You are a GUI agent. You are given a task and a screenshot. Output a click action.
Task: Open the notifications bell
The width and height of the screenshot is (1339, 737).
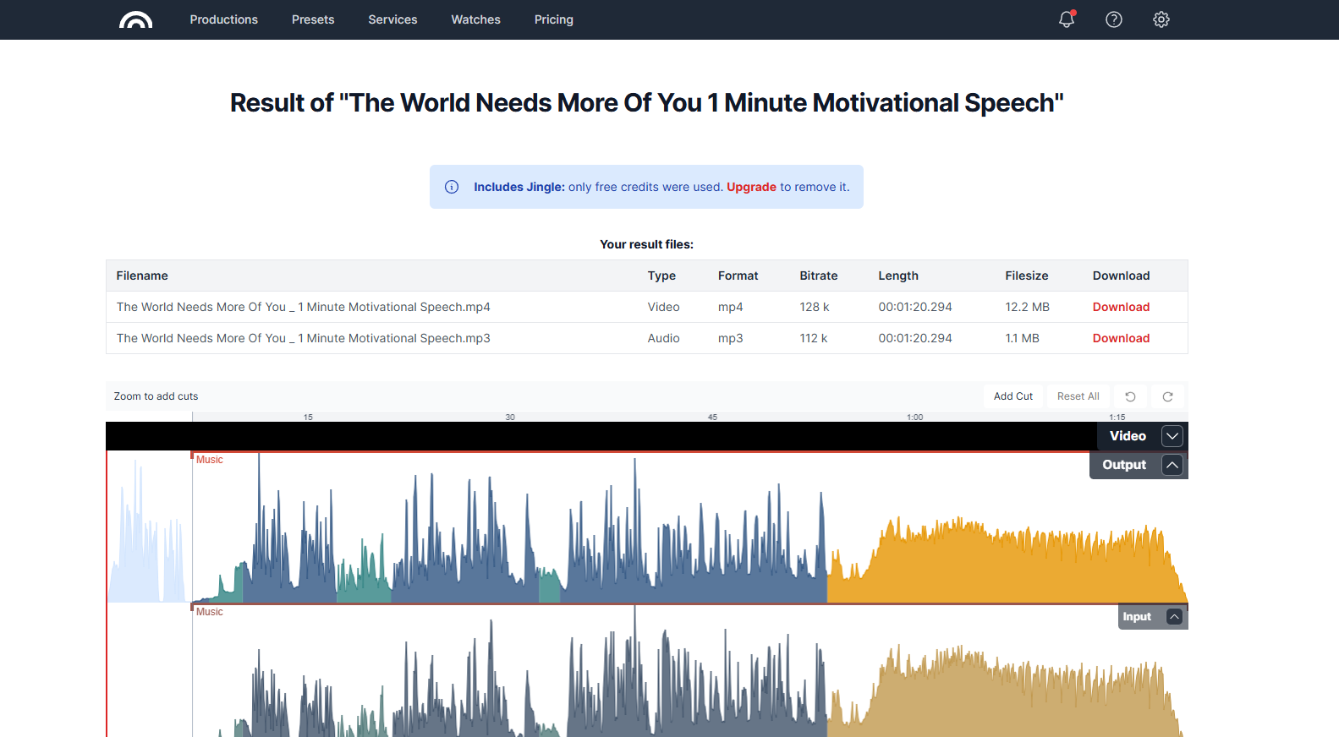click(x=1067, y=19)
